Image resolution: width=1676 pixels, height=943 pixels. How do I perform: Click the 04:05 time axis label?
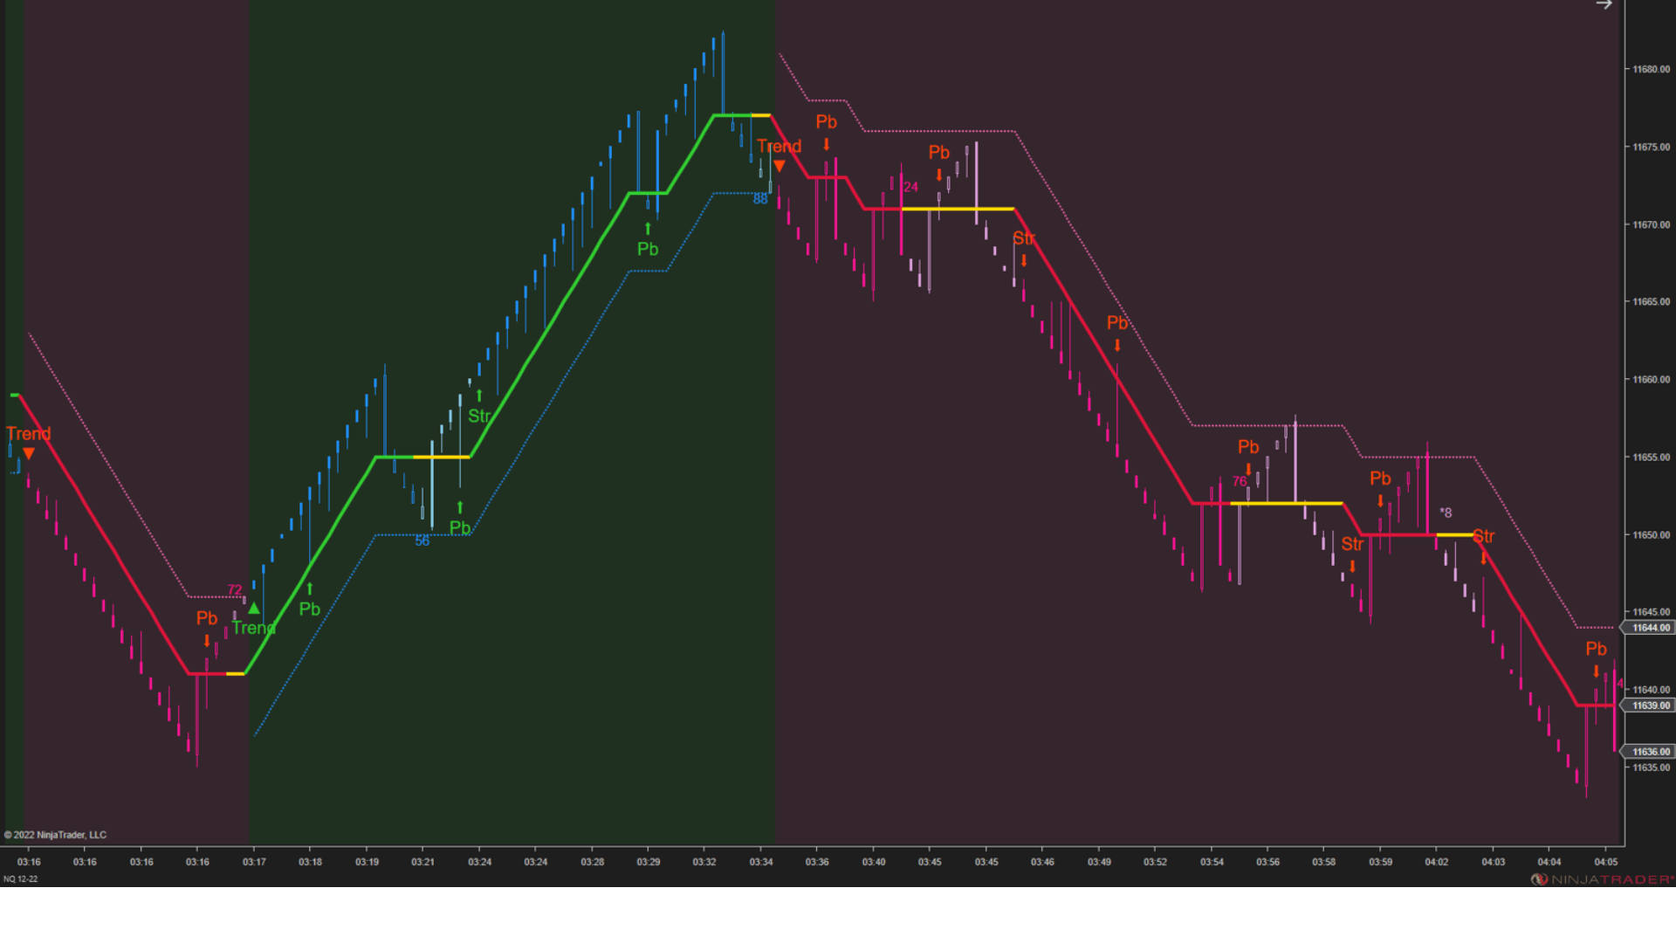click(1605, 862)
